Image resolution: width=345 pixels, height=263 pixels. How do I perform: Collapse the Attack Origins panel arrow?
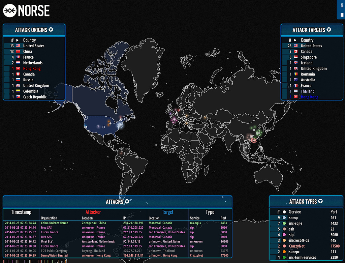[x=51, y=30]
